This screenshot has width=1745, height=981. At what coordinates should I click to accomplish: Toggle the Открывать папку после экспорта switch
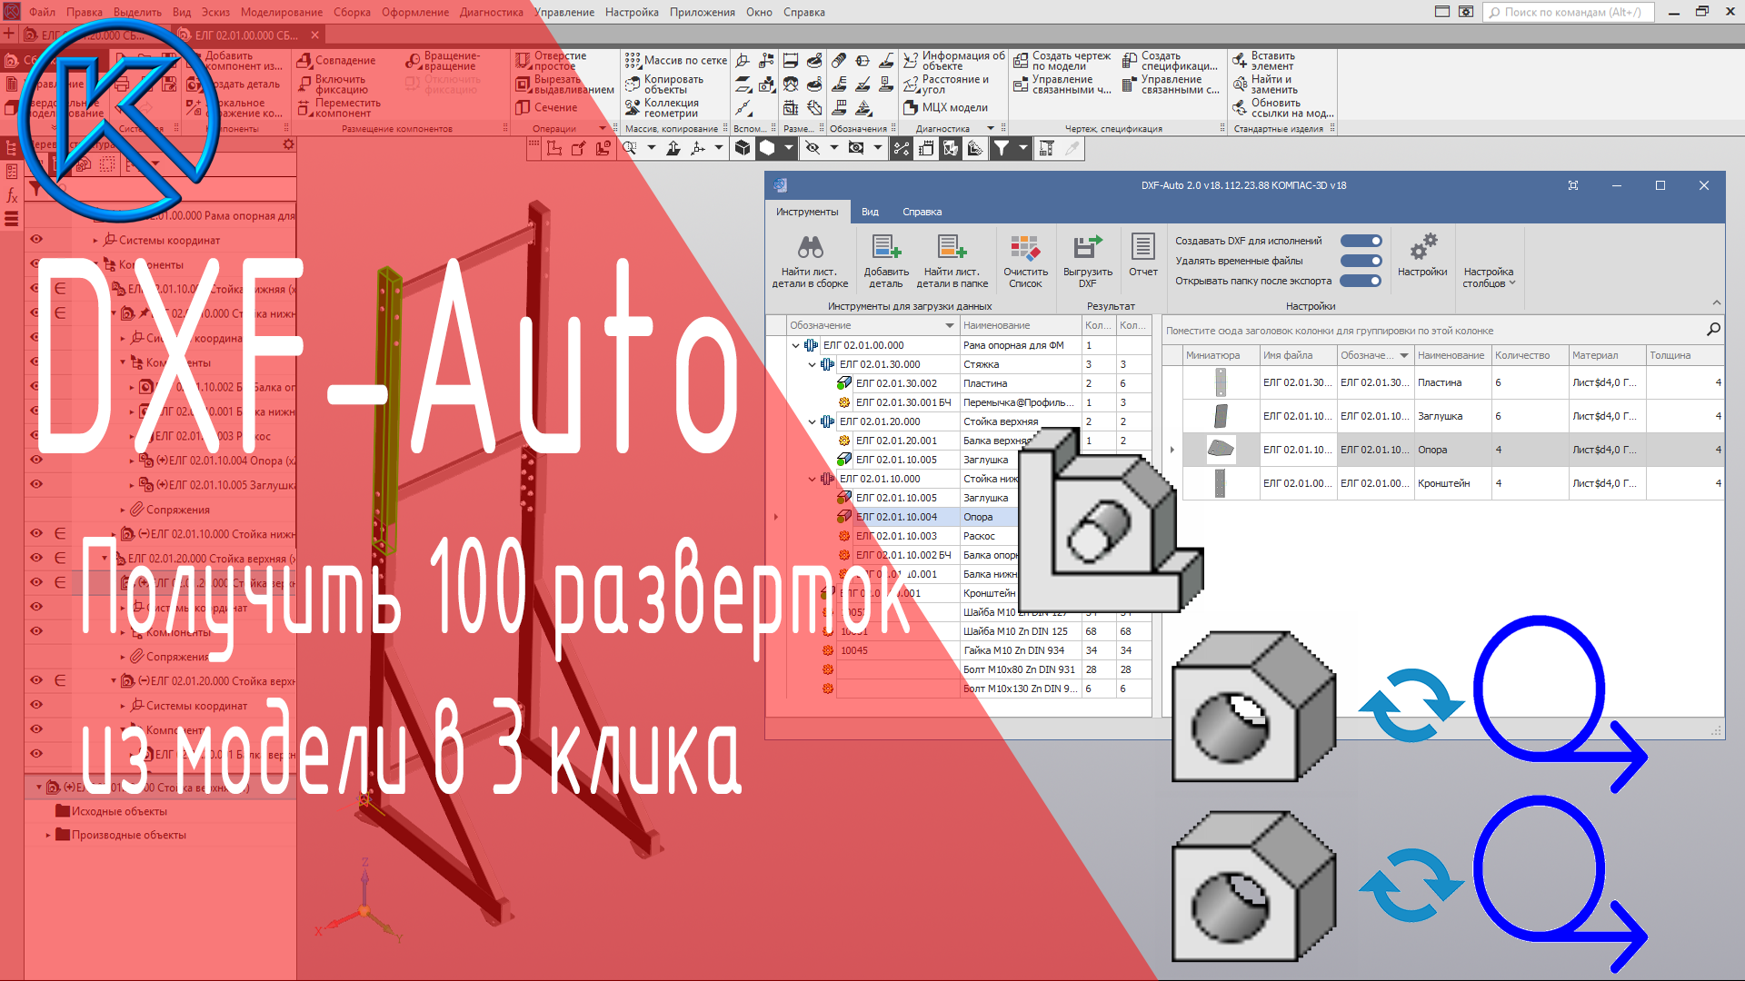(x=1361, y=281)
